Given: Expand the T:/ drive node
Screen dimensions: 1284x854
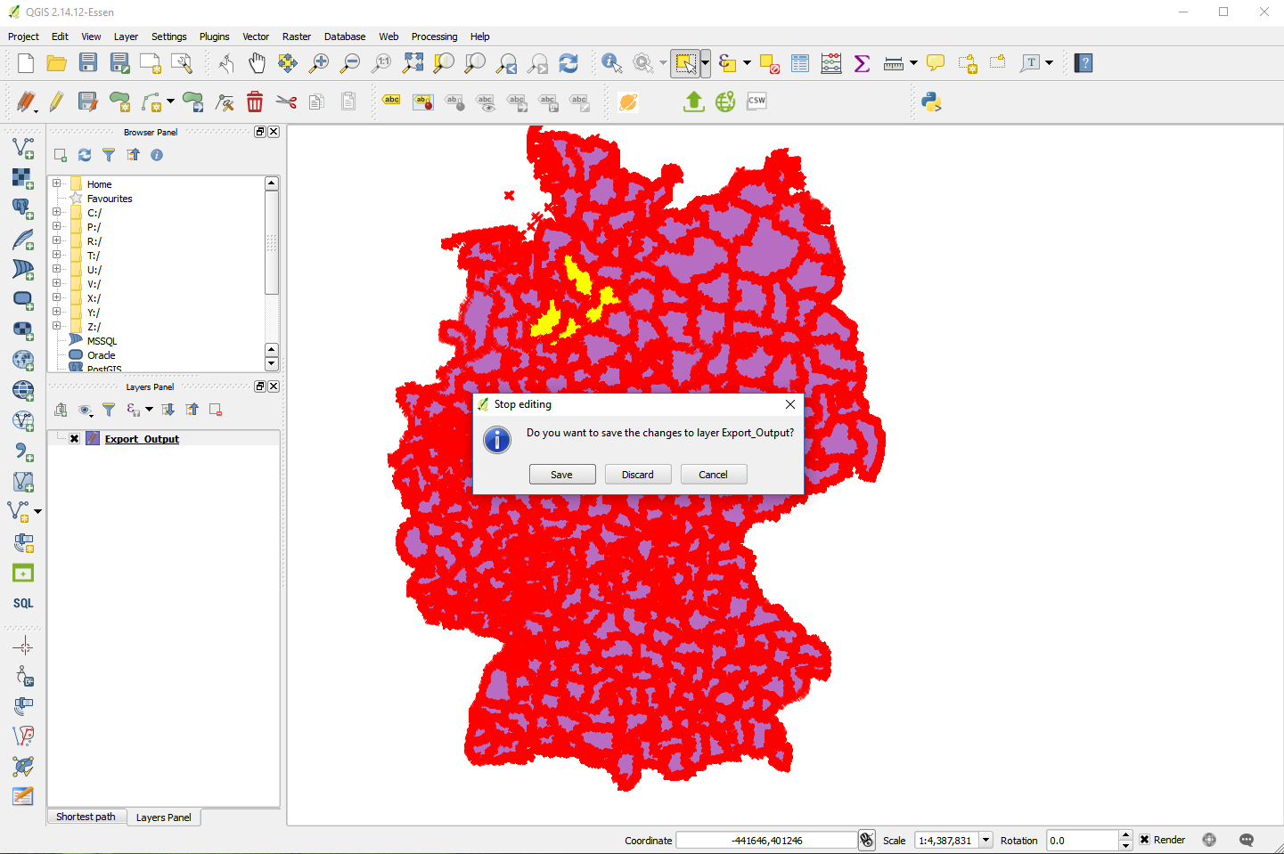Looking at the screenshot, I should click(x=57, y=255).
